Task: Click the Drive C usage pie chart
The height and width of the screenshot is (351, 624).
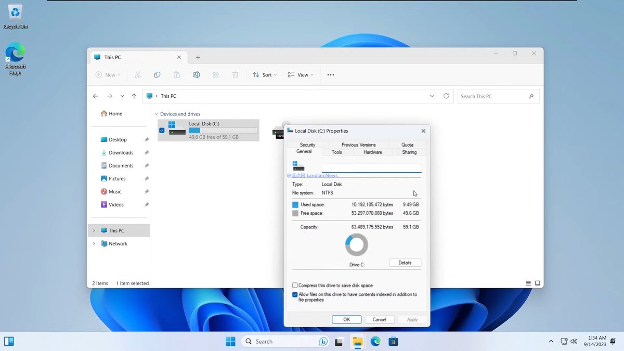Action: (x=356, y=244)
